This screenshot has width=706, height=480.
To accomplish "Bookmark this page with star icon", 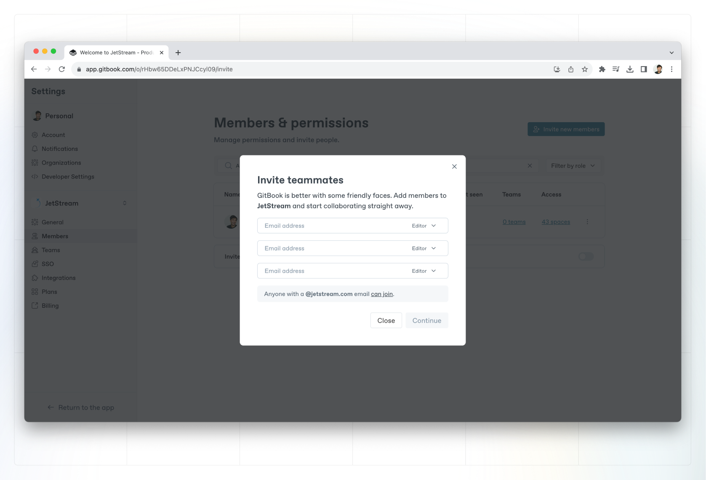I will (585, 69).
